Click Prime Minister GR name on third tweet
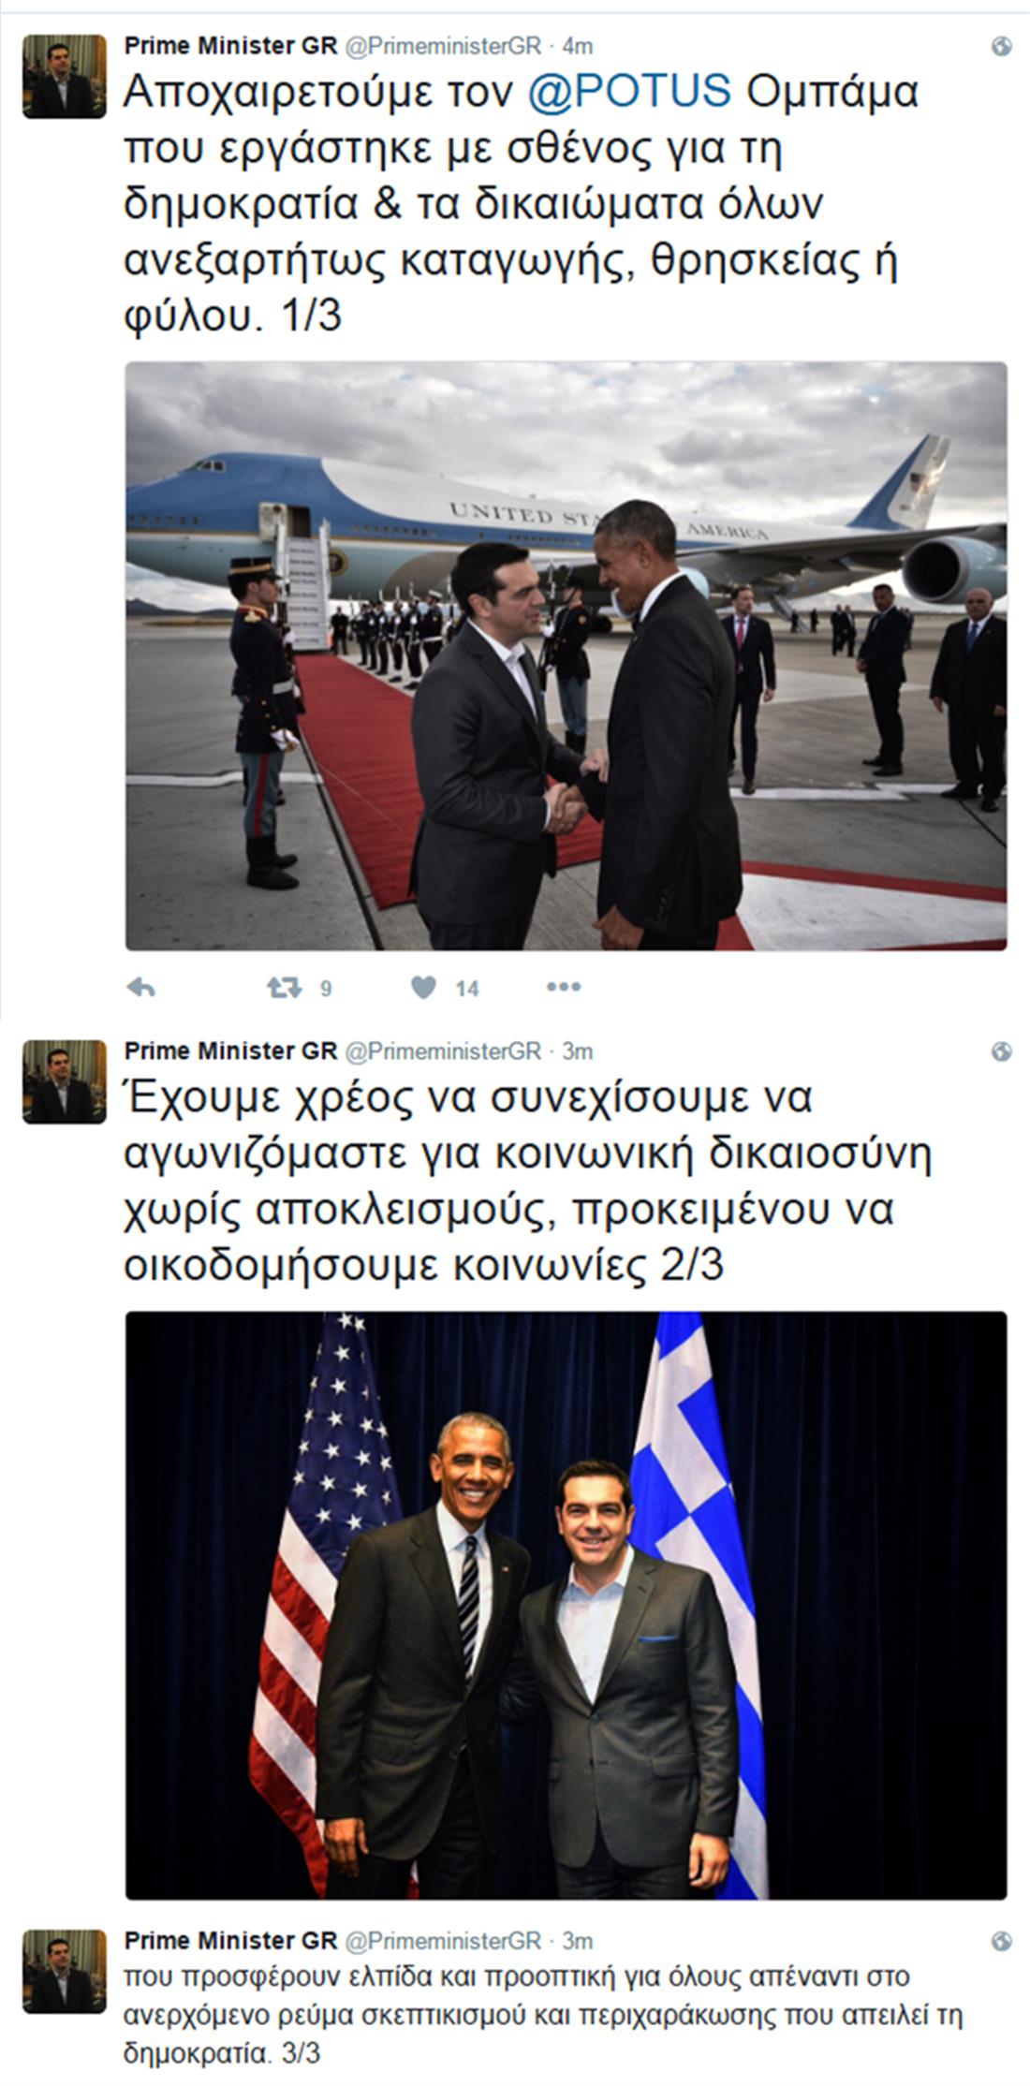 230,1939
